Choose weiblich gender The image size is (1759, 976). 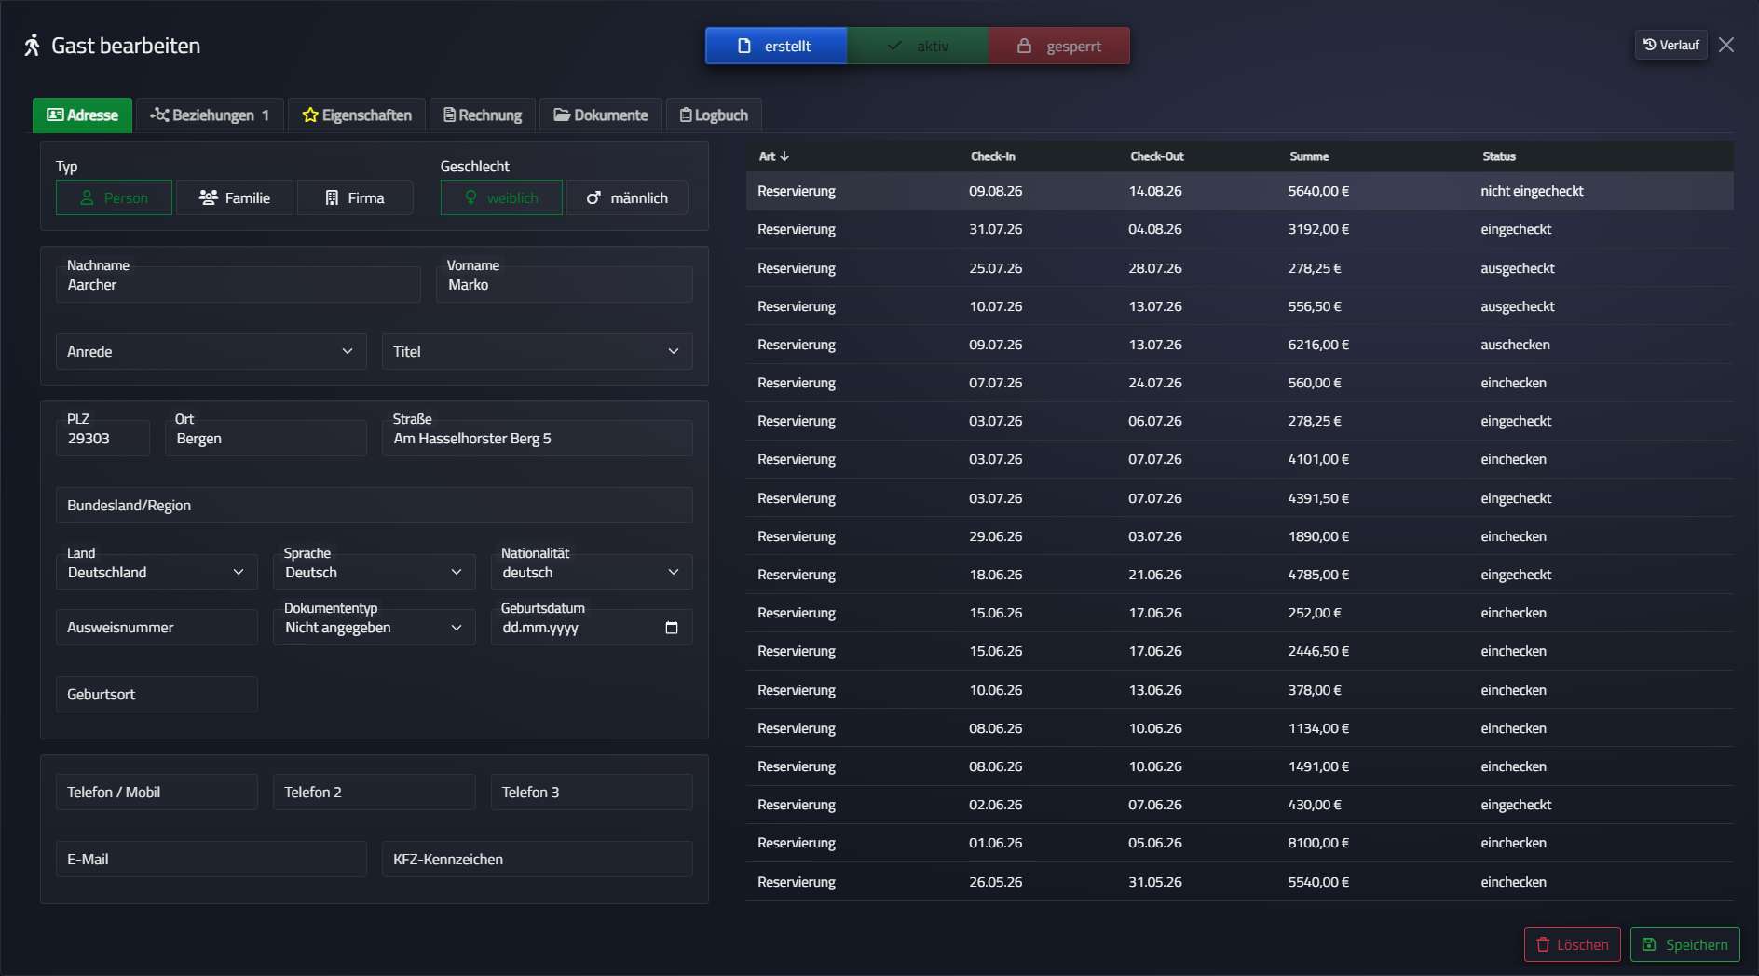pos(501,197)
